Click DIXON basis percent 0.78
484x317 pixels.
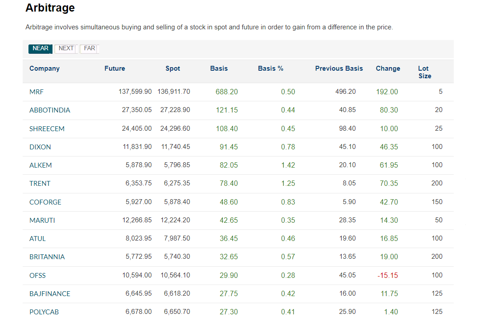click(288, 147)
